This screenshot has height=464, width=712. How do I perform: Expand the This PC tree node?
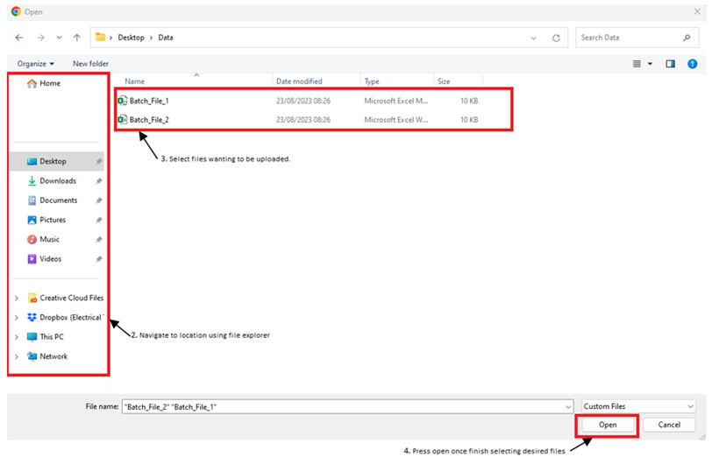coord(16,337)
